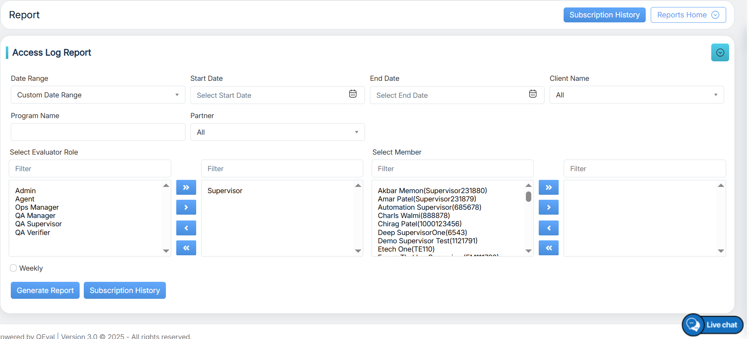This screenshot has width=749, height=339.
Task: Open the Partner dropdown
Action: tap(277, 132)
